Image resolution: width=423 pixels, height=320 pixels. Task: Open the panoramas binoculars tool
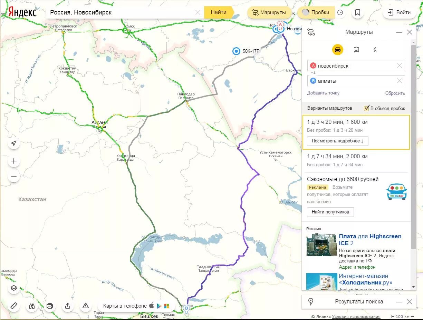pos(32,306)
